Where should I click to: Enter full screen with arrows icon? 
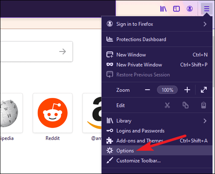[x=204, y=90]
